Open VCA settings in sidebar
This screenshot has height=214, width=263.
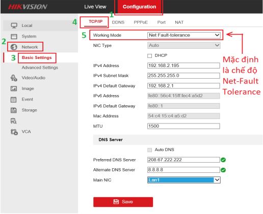pyautogui.click(x=26, y=132)
